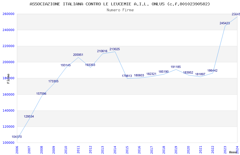Screen dimensions: 240x155
Task: Click the Anno axis label
Action: tap(233, 152)
